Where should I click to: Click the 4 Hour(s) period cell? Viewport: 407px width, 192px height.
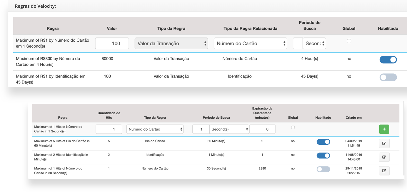(310, 59)
